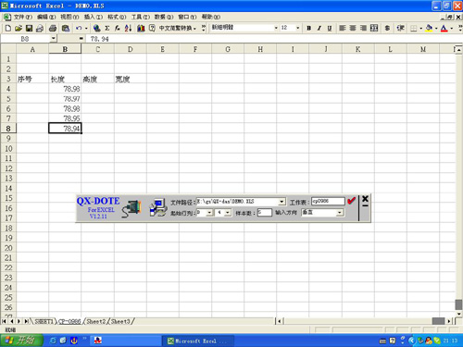Toggle Bold formatting button
Viewport: 463px width, 347px height.
pyautogui.click(x=308, y=29)
